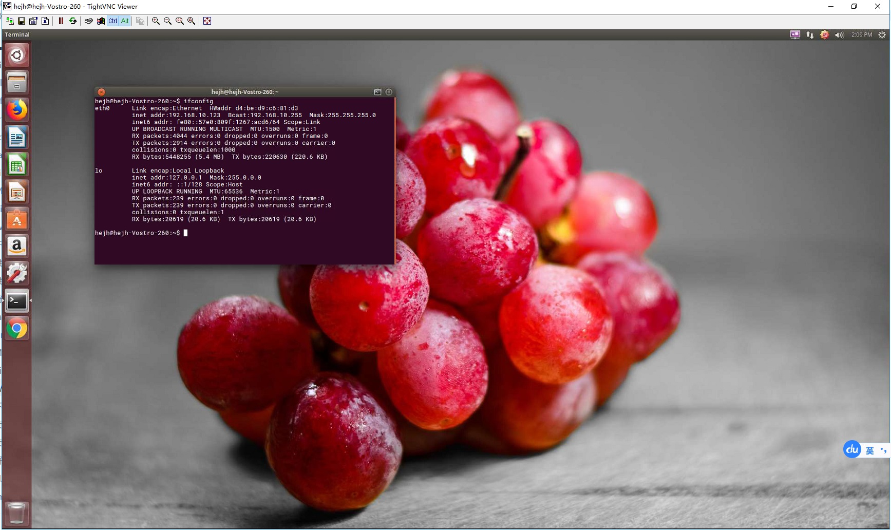The width and height of the screenshot is (891, 530).
Task: Click the Terminal launcher icon
Action: click(x=16, y=301)
